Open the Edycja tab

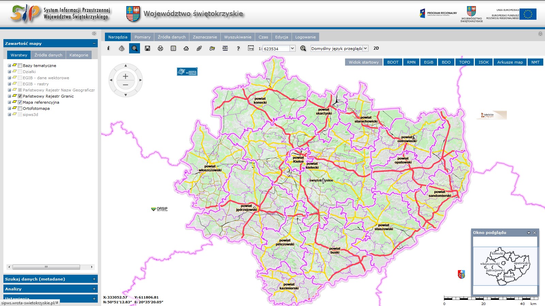(282, 37)
